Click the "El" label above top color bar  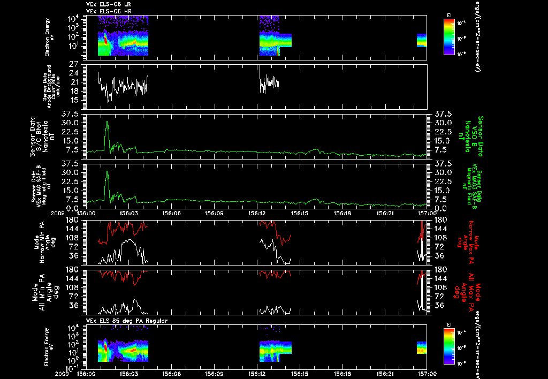(x=449, y=16)
